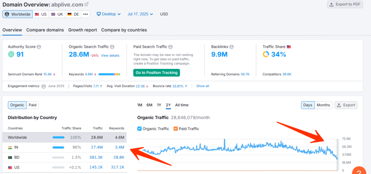Open the Growth report tab

coord(83,30)
